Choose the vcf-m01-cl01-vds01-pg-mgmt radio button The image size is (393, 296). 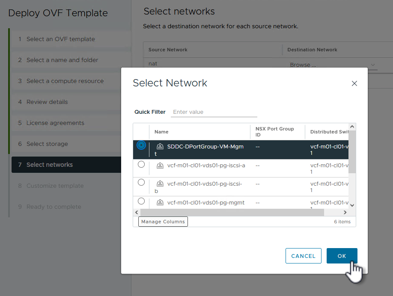pyautogui.click(x=141, y=201)
